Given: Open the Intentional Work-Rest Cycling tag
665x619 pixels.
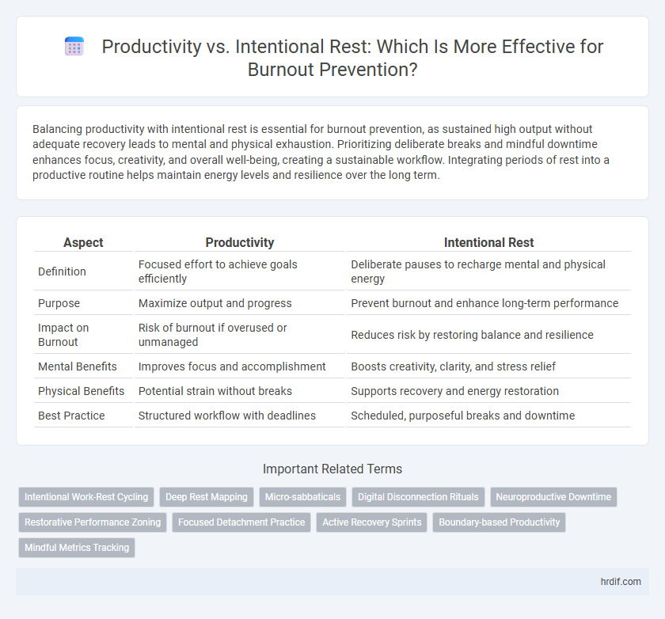Looking at the screenshot, I should pyautogui.click(x=86, y=497).
